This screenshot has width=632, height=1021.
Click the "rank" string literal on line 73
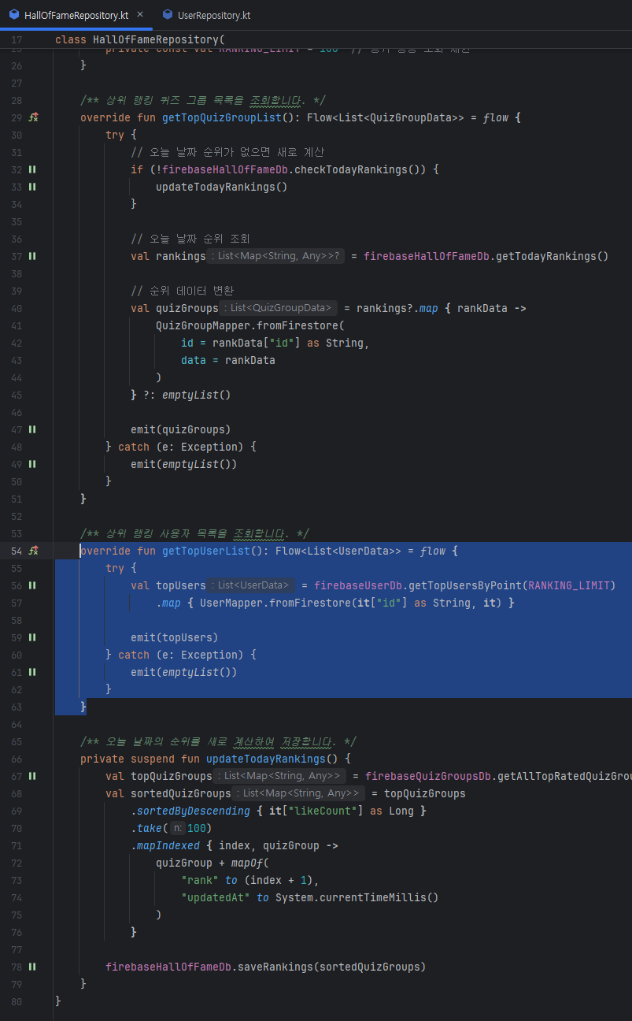(x=200, y=880)
